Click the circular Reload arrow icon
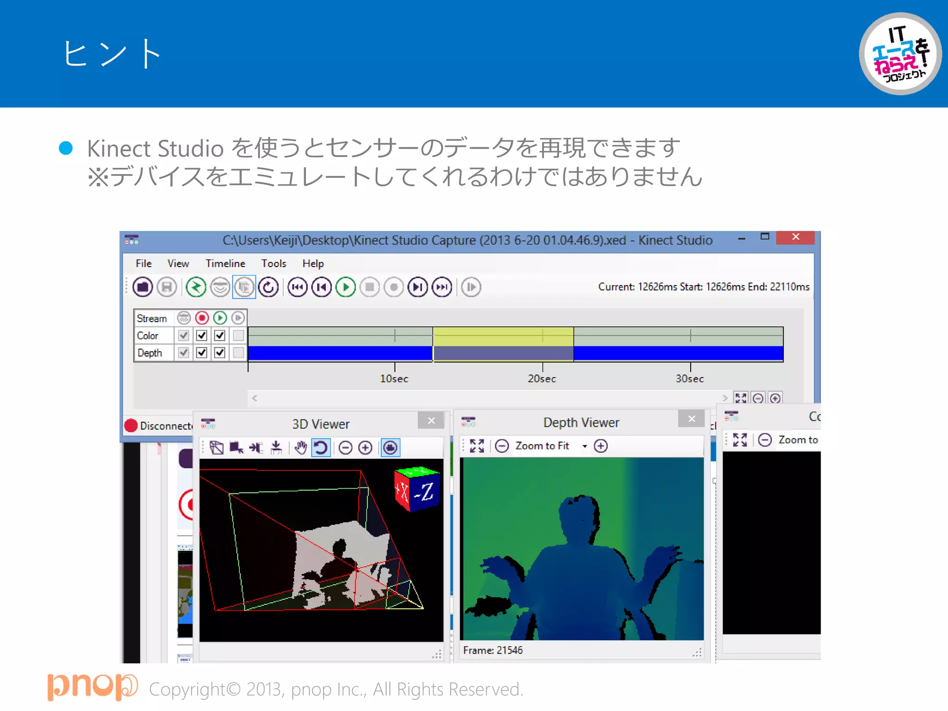948x711 pixels. (x=268, y=287)
